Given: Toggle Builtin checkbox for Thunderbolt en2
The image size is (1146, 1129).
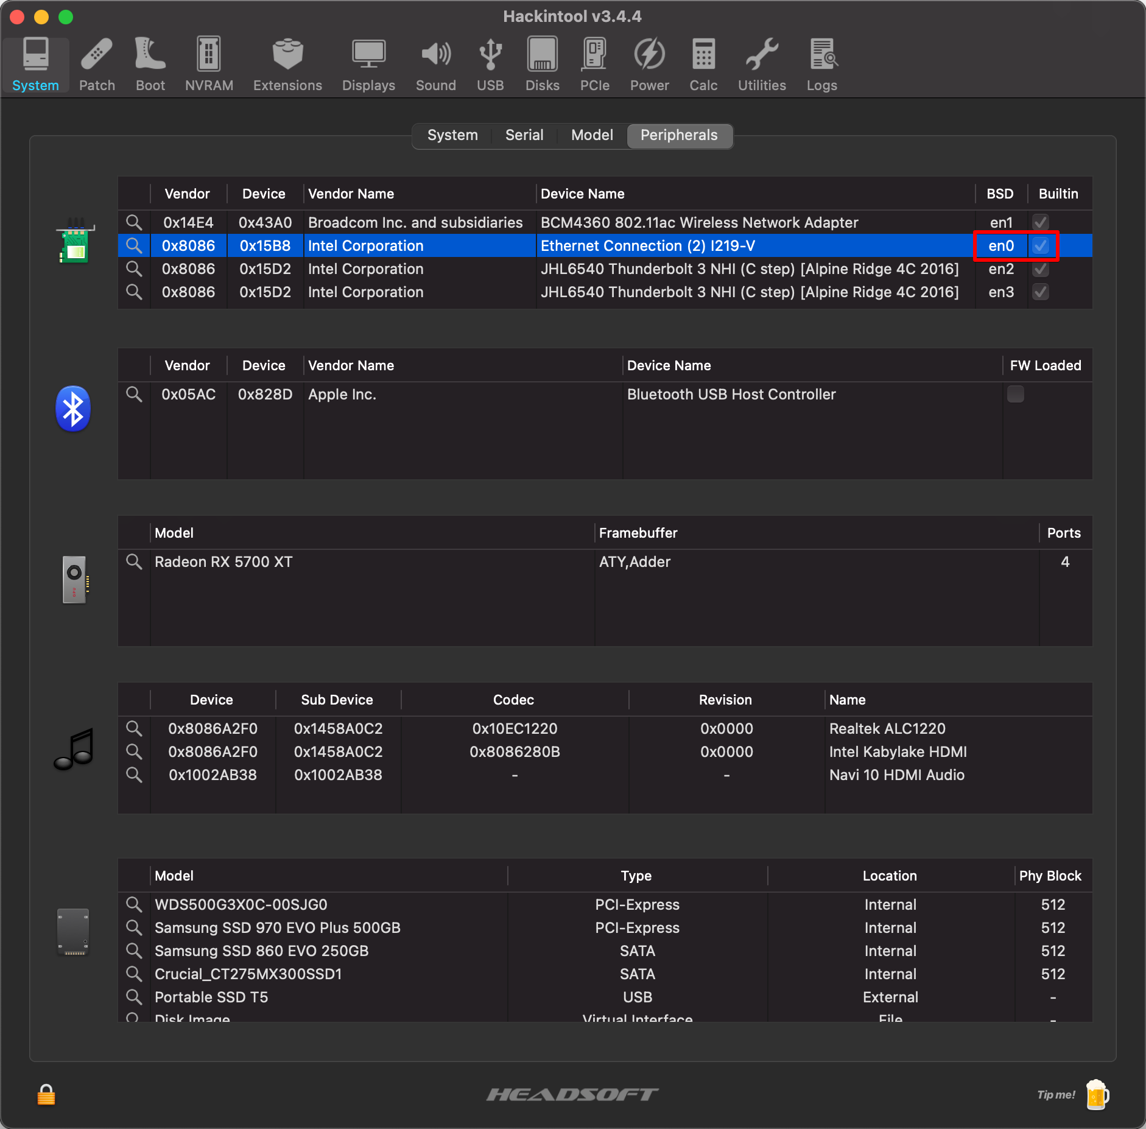Looking at the screenshot, I should [1041, 269].
